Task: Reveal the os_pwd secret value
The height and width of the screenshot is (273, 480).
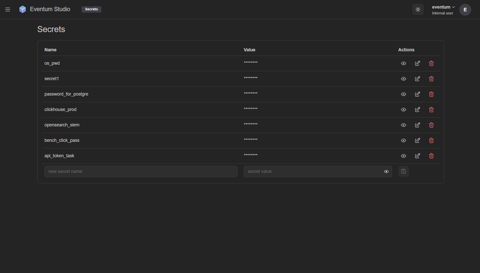Action: pos(403,63)
